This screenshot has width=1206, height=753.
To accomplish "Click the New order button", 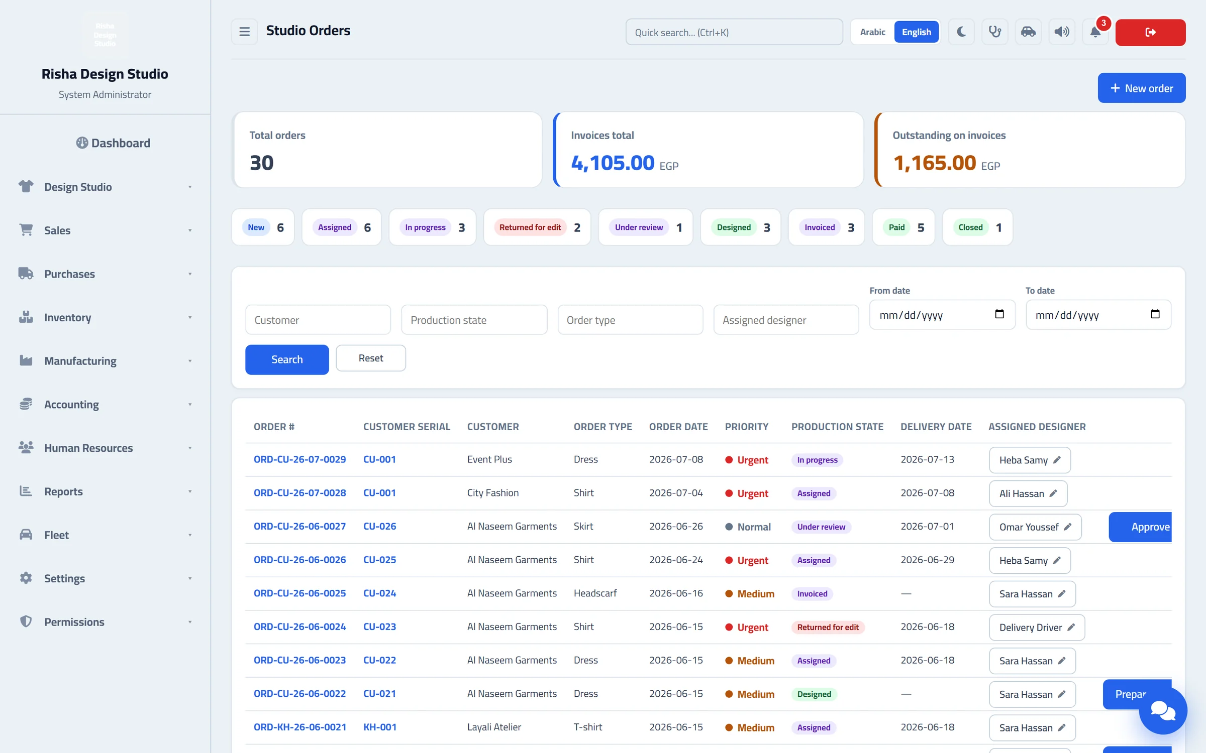I will point(1141,88).
